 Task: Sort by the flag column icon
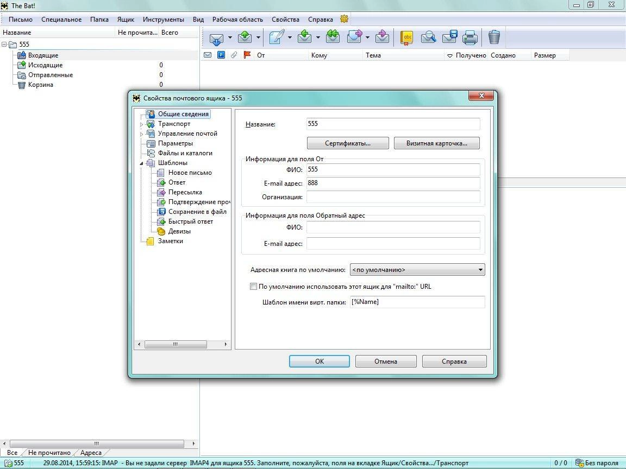point(247,55)
